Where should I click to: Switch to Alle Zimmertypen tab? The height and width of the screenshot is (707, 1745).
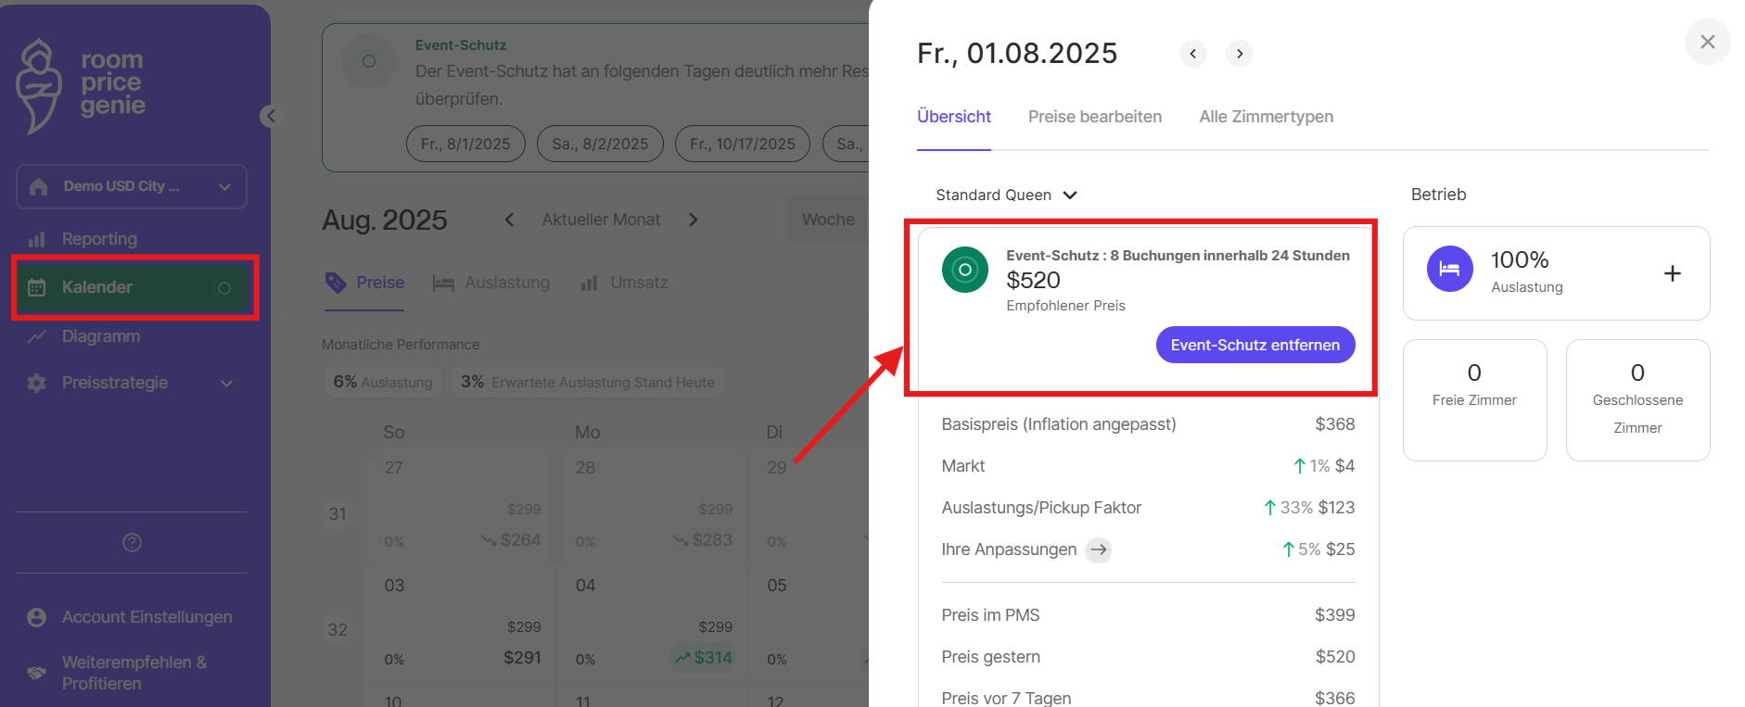click(1266, 117)
